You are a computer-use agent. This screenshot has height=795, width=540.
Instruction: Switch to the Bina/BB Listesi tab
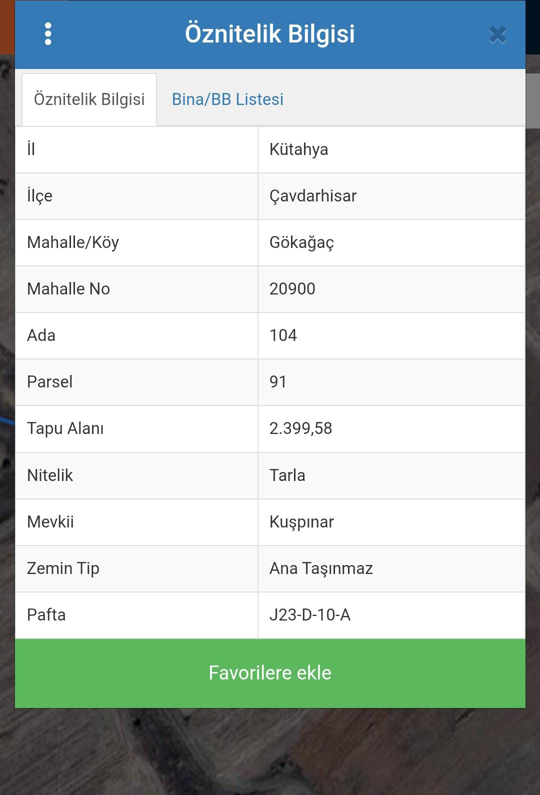[227, 99]
